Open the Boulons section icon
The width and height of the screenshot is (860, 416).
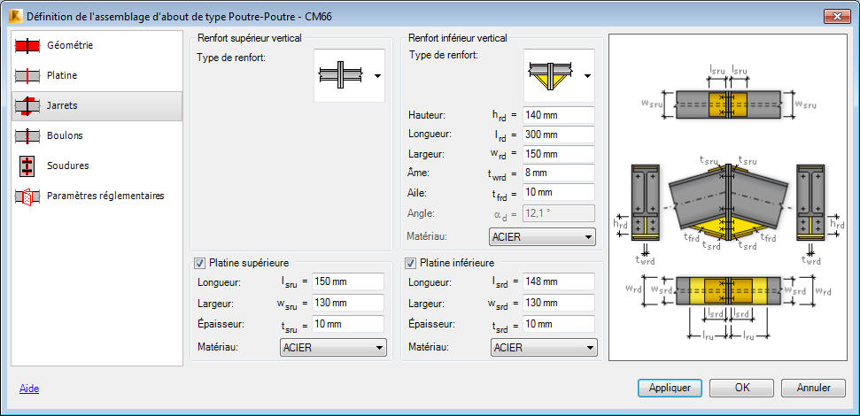click(x=26, y=135)
